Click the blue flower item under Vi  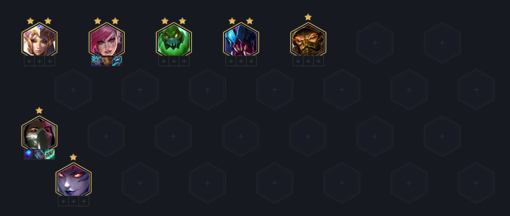click(x=96, y=61)
